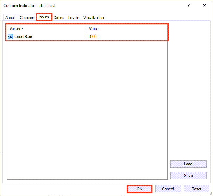This screenshot has height=196, width=213.
Task: Select the Inputs tab
Action: pos(44,17)
